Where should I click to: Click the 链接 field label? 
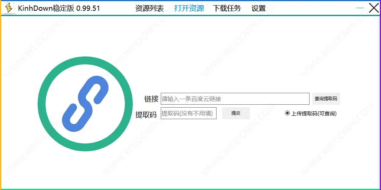click(x=151, y=99)
